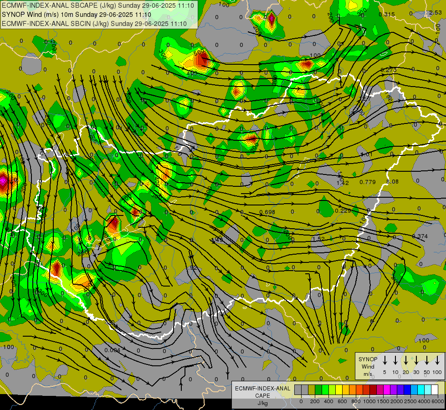Image resolution: width=446 pixels, height=410 pixels.
Task: Click the 30 m/s wind arrow in legend
Action: click(416, 360)
